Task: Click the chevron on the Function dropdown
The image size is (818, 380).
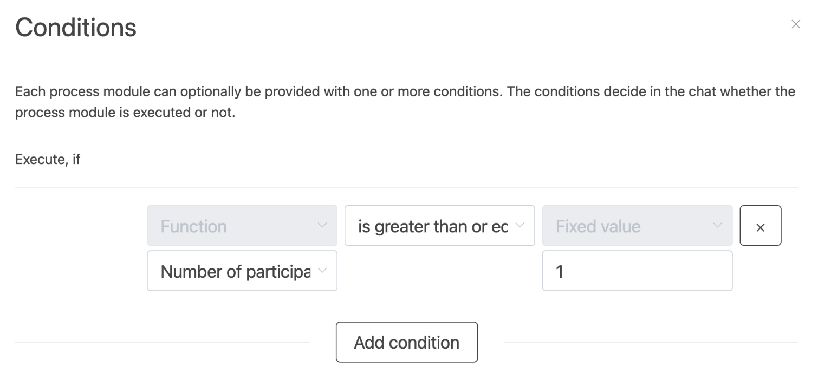Action: click(x=322, y=225)
